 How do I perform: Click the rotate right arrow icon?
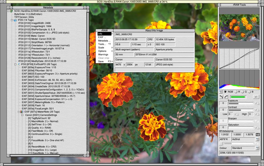225,97
